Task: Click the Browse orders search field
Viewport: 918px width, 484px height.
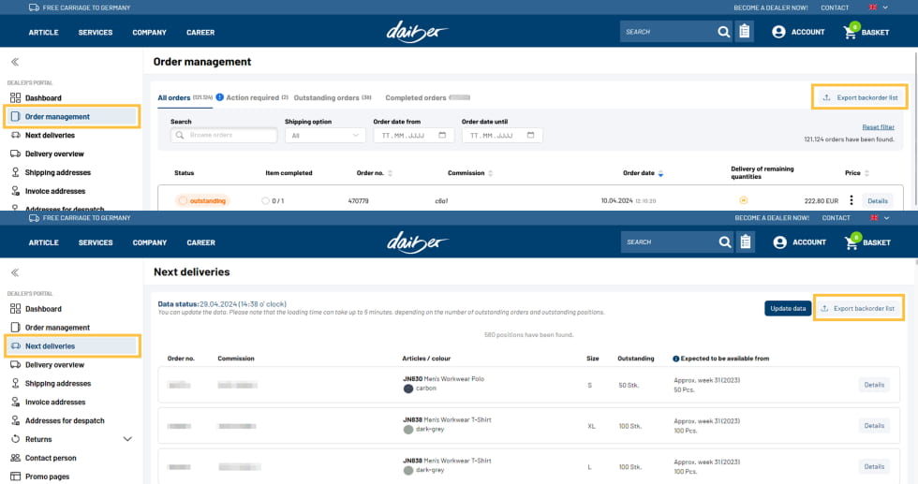Action: tap(224, 135)
